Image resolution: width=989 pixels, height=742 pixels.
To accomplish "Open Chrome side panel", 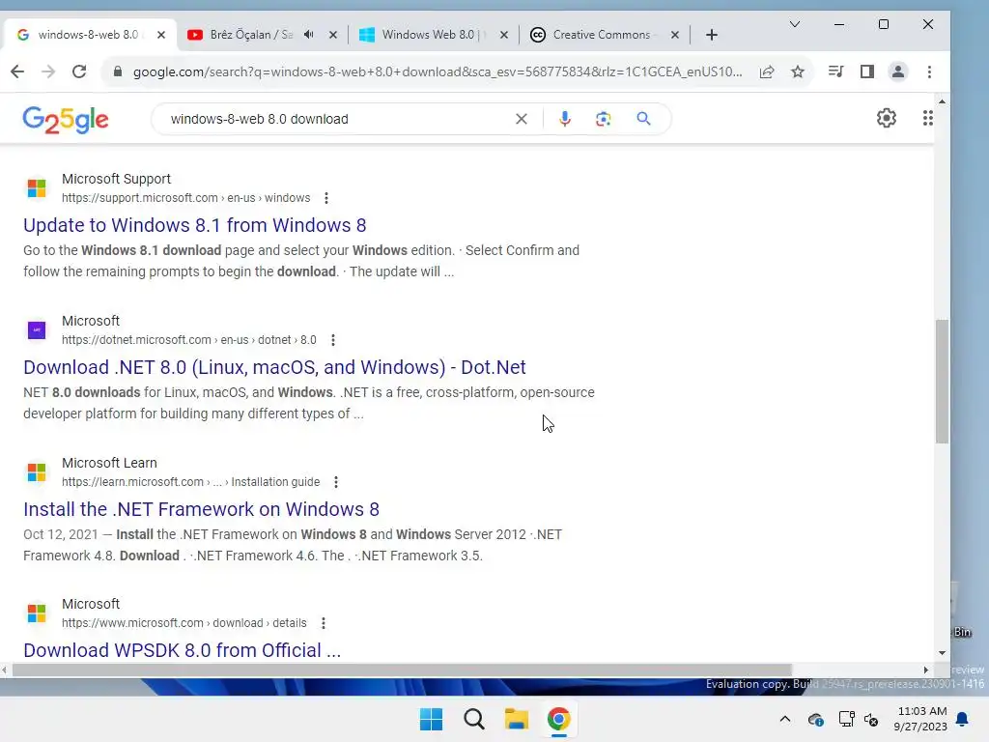I will [867, 71].
